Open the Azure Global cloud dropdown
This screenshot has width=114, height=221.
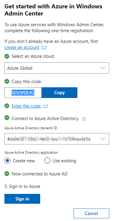tap(57, 68)
